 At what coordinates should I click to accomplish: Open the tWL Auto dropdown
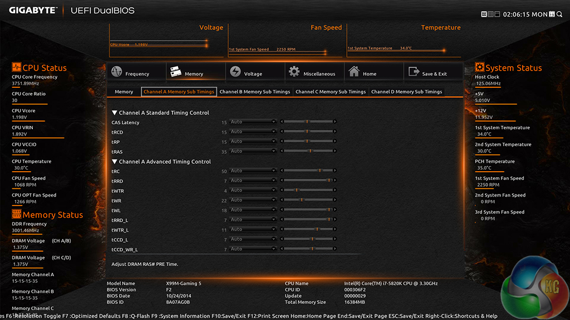[x=253, y=209]
